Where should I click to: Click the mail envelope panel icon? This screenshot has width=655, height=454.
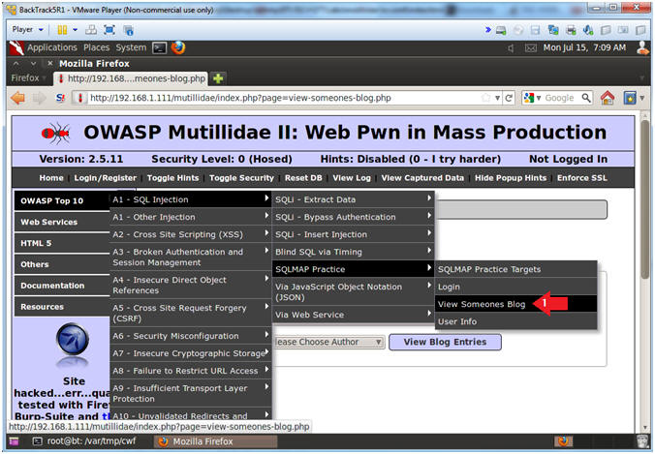tap(531, 48)
